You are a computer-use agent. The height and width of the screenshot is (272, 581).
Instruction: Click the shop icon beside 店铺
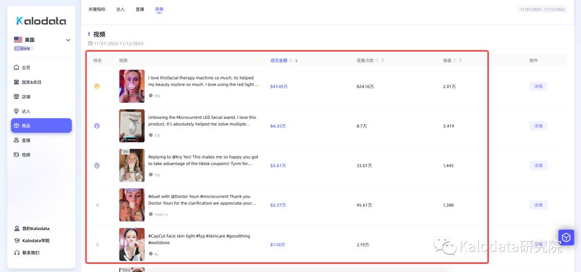(16, 97)
